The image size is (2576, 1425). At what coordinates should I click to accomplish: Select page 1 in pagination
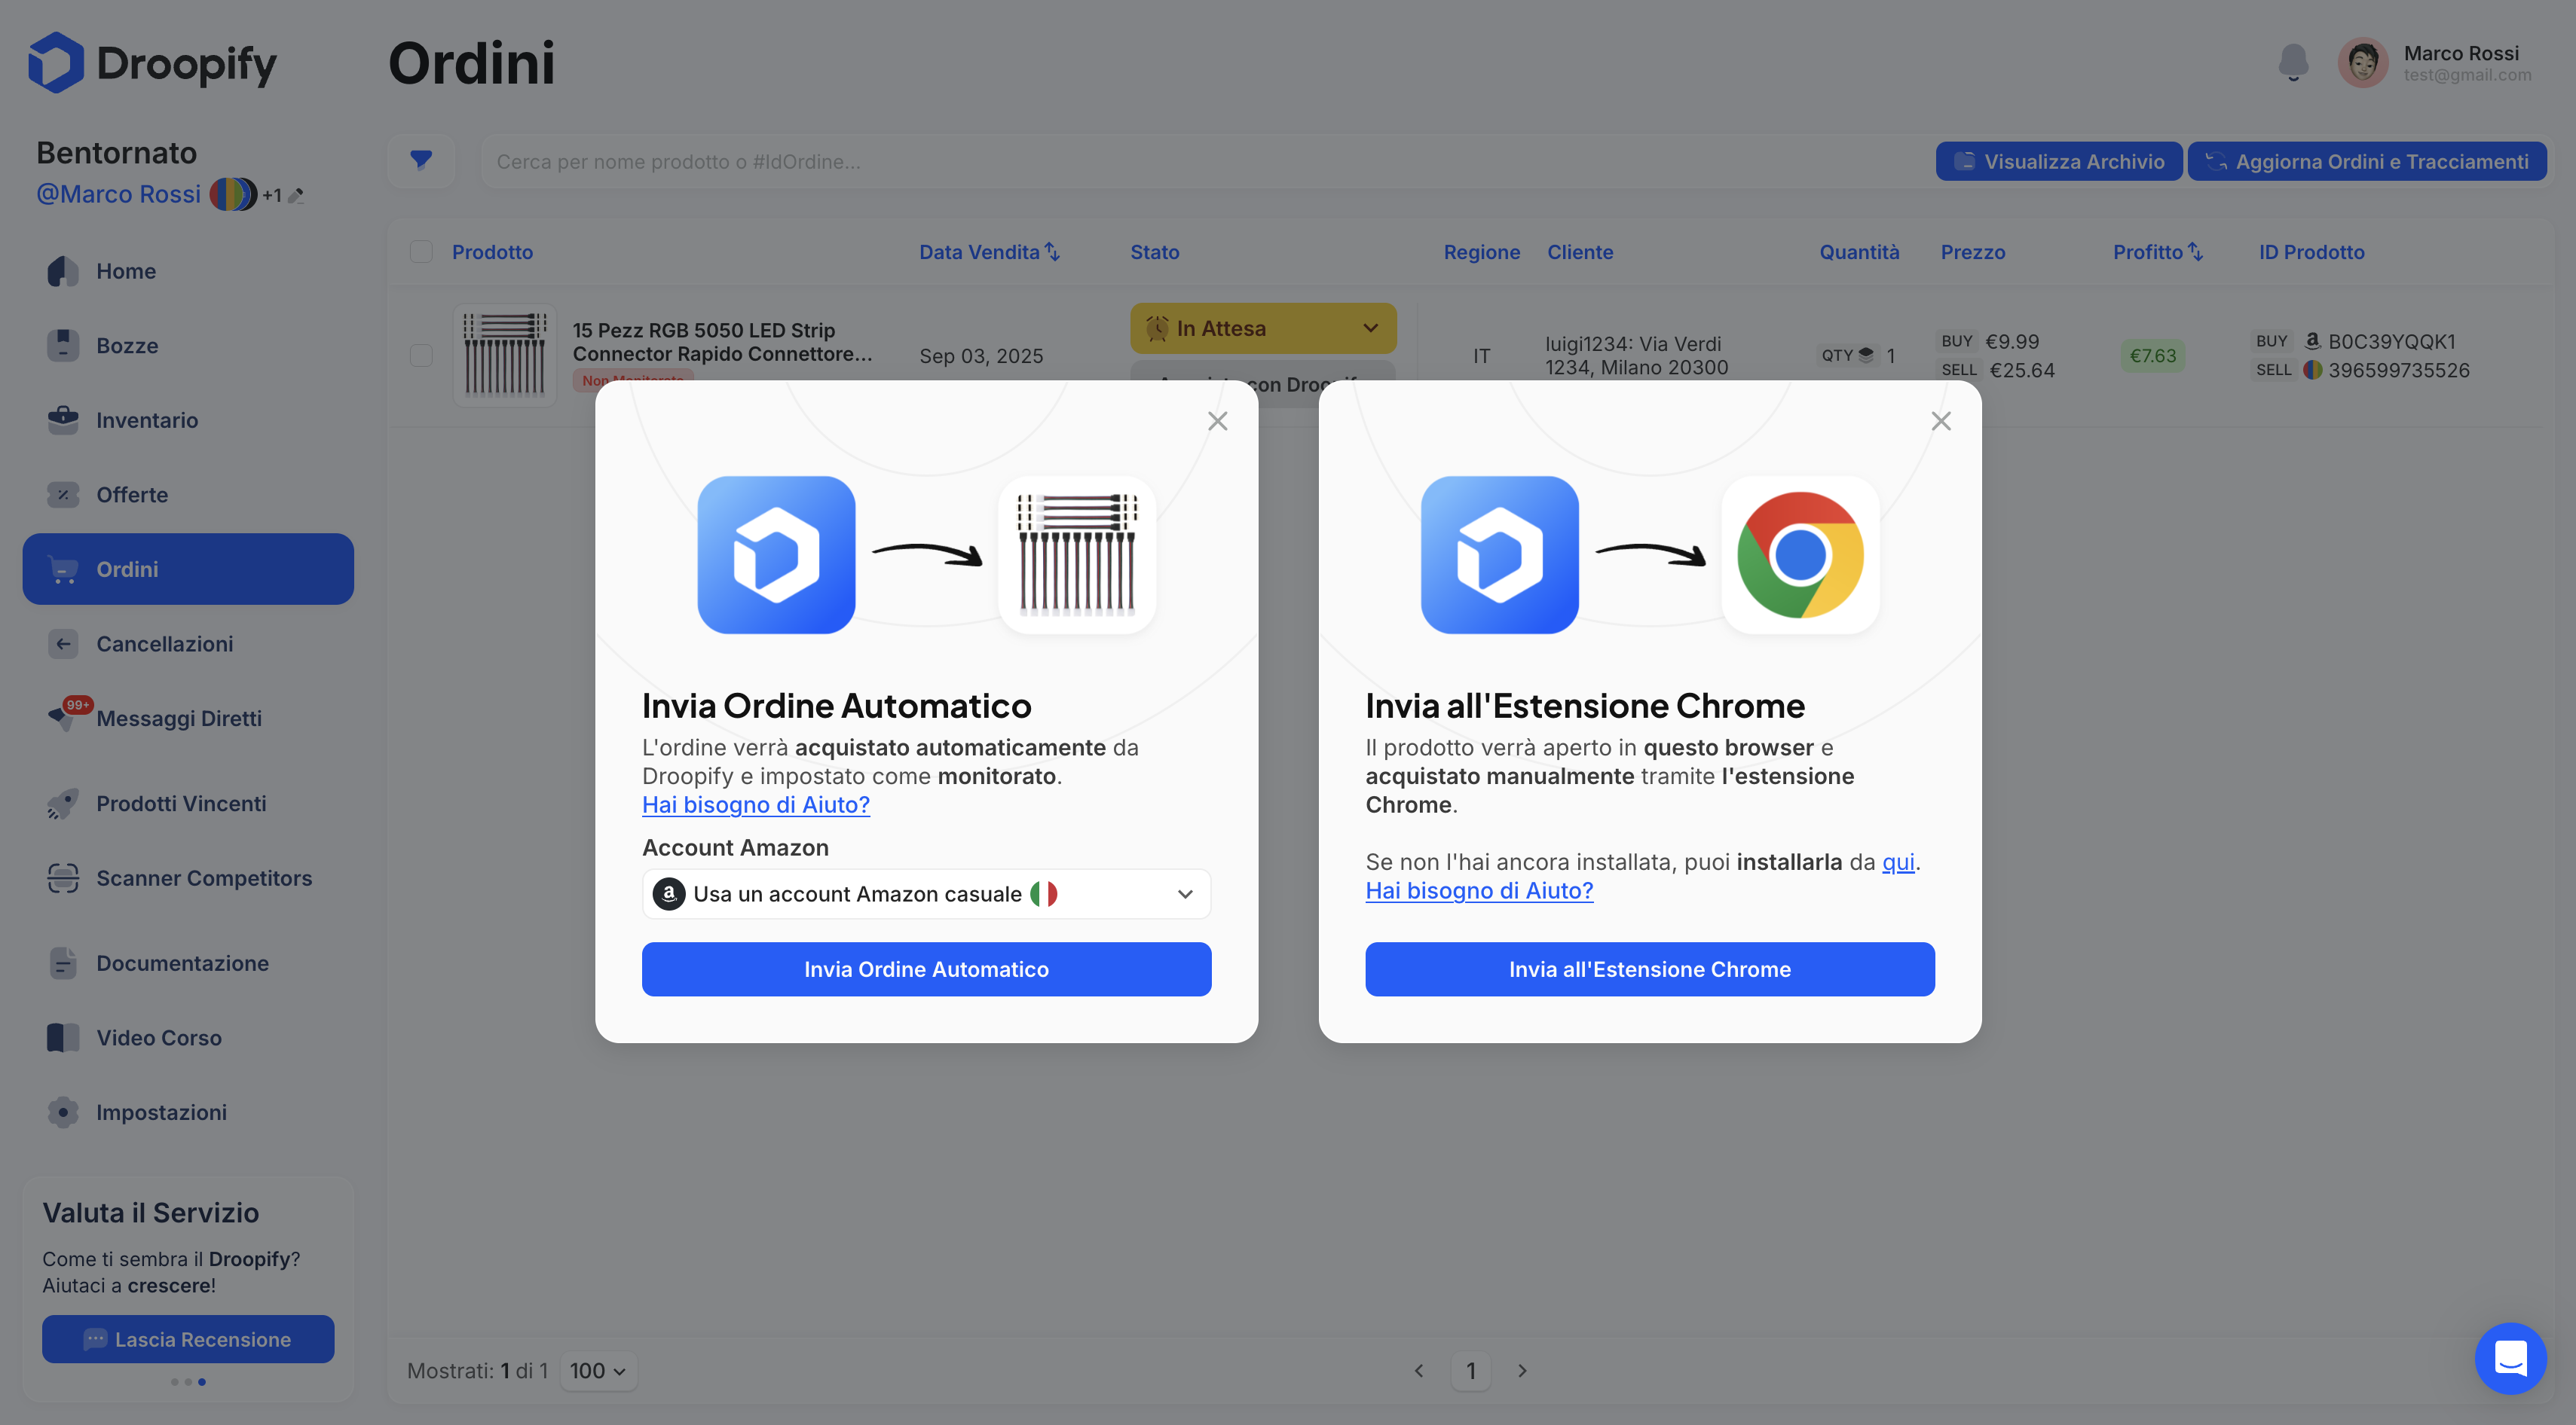click(1471, 1370)
